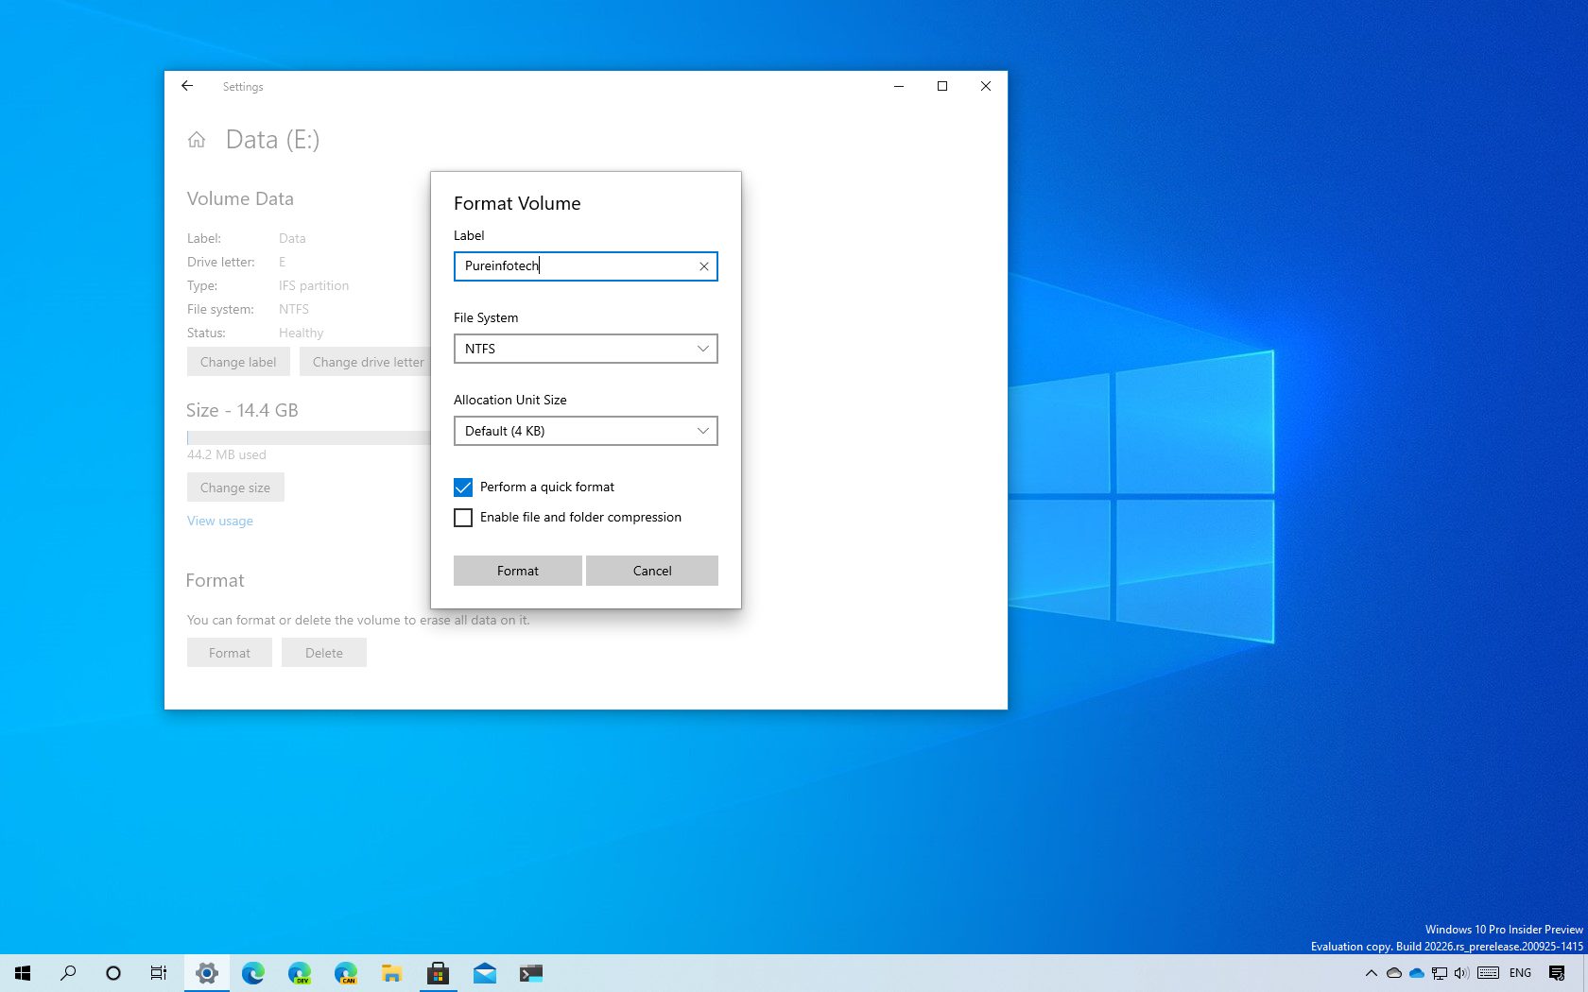The width and height of the screenshot is (1588, 992).
Task: Open Task View on the taskbar
Action: pyautogui.click(x=158, y=973)
